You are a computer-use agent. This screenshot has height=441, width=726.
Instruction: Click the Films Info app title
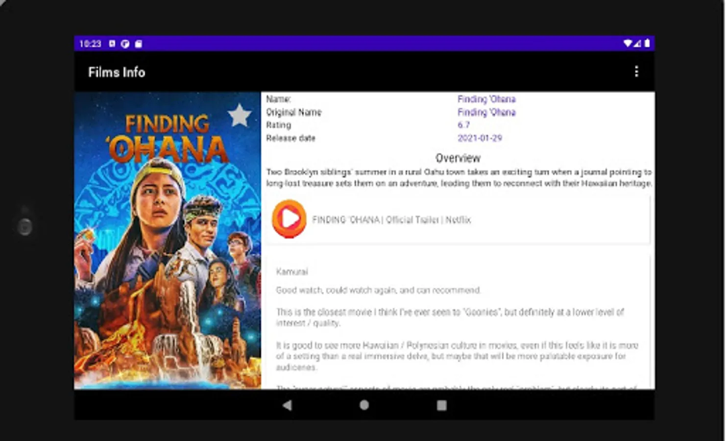tap(117, 72)
